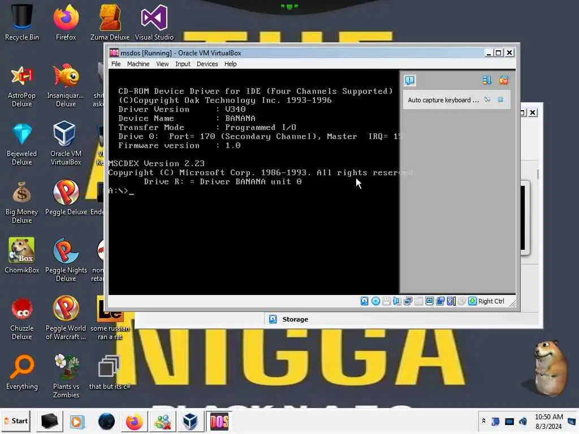The width and height of the screenshot is (579, 434).
Task: Click the floppy disk status icon
Action: coord(386,301)
